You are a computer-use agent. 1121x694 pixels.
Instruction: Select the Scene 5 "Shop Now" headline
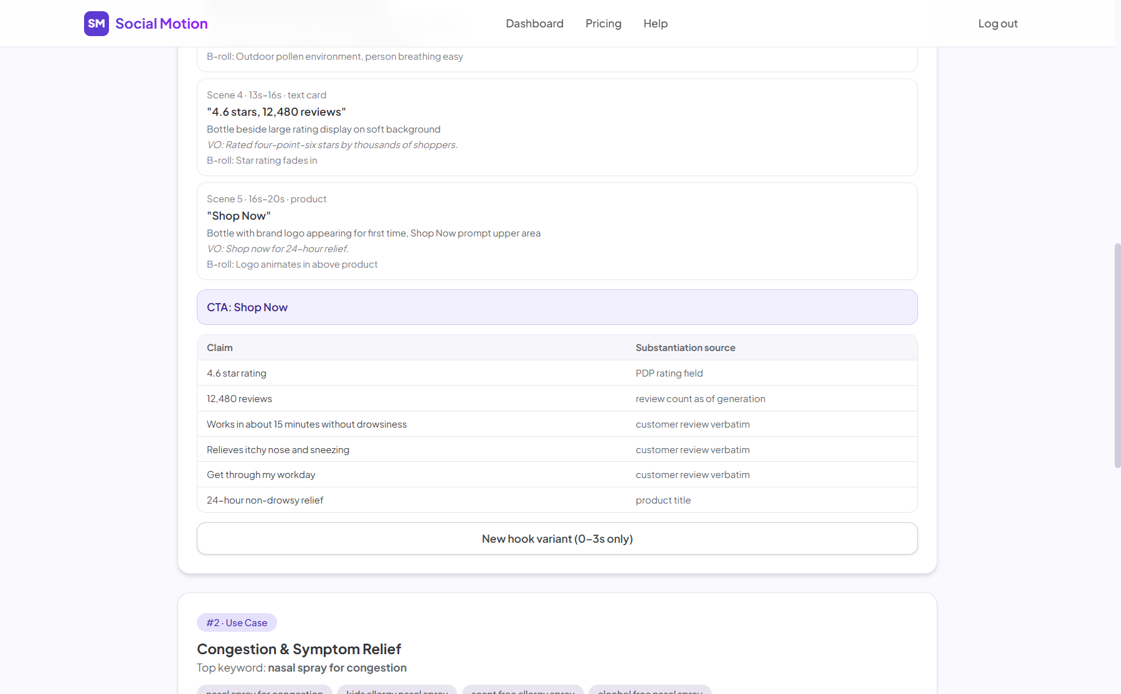[239, 216]
